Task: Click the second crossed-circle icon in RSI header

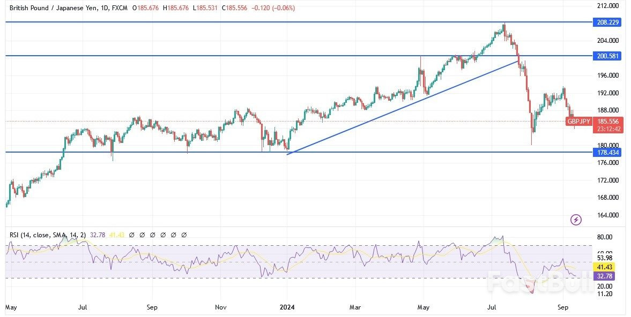Action: point(142,235)
